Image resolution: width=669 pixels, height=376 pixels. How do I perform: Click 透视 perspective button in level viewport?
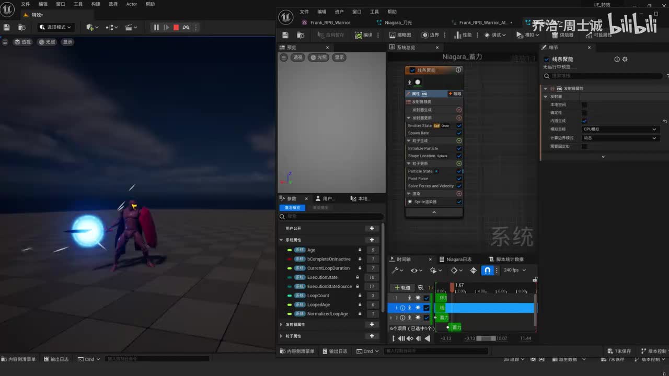click(x=22, y=42)
